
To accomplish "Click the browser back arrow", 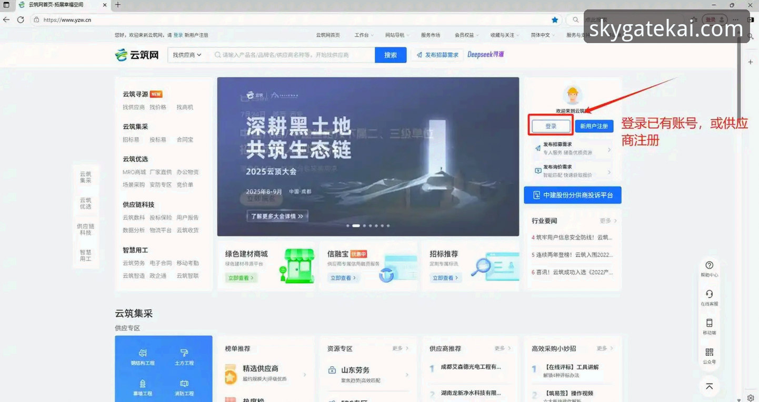I will [x=6, y=19].
